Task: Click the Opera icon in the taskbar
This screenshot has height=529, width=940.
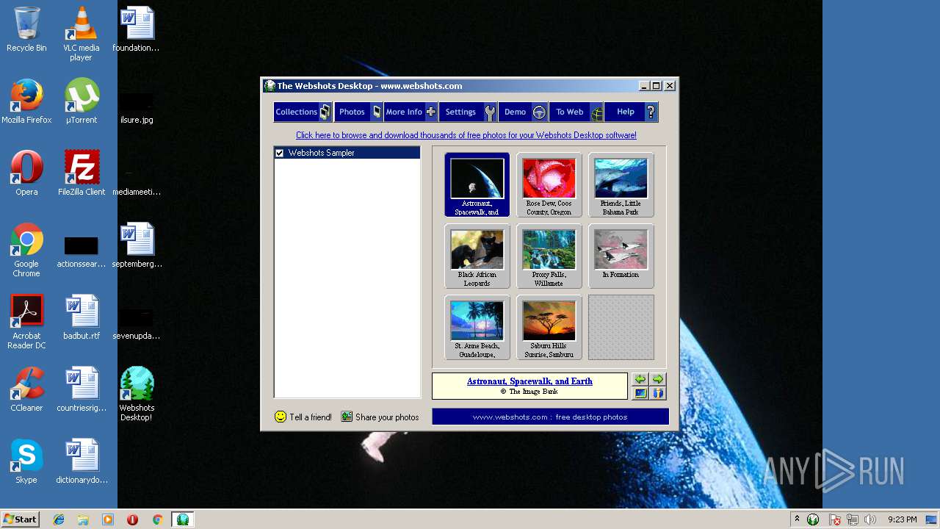Action: [133, 519]
